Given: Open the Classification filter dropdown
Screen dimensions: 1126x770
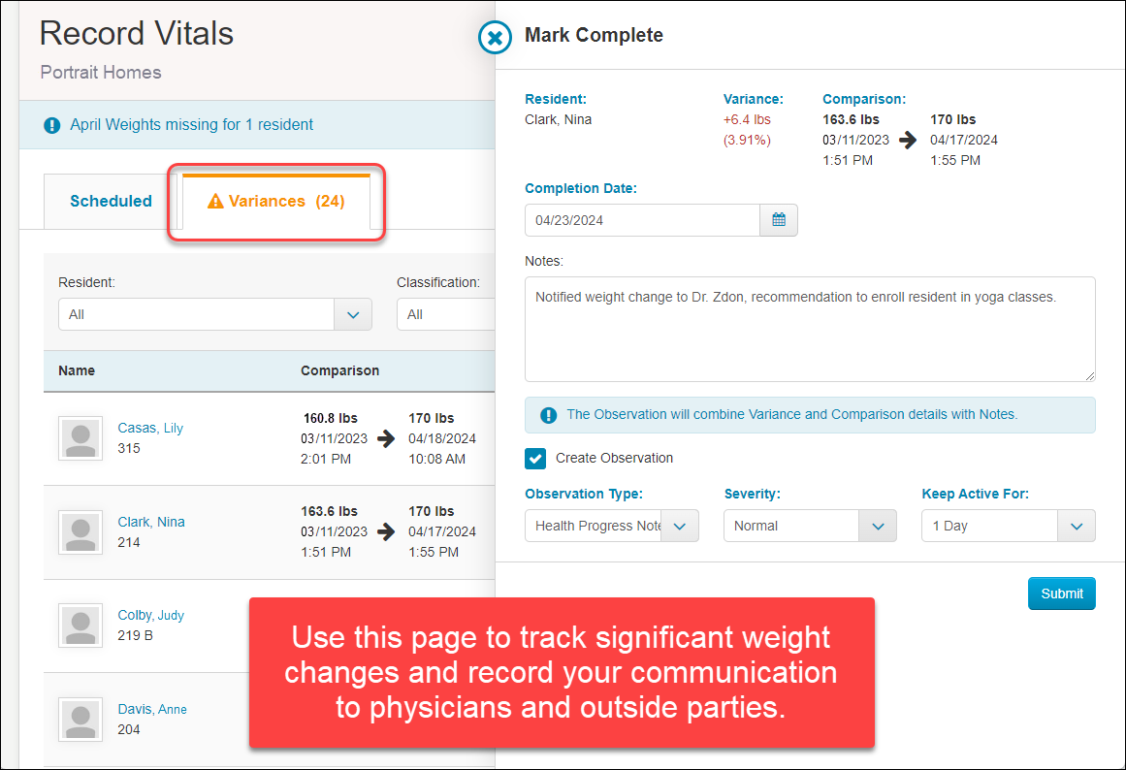Looking at the screenshot, I should coord(446,314).
